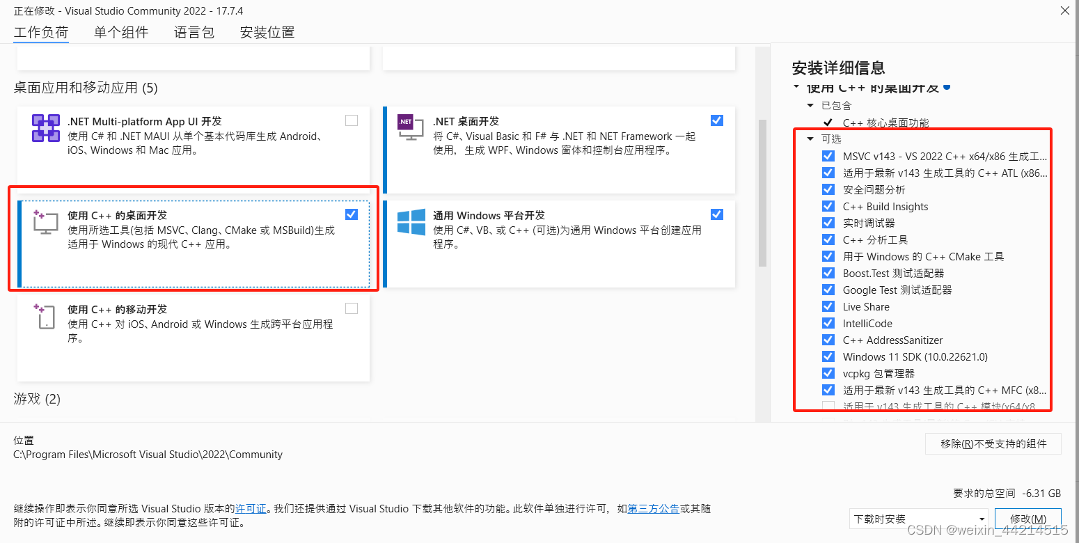
Task: Click the 游戏 (2) category heading
Action: 37,399
